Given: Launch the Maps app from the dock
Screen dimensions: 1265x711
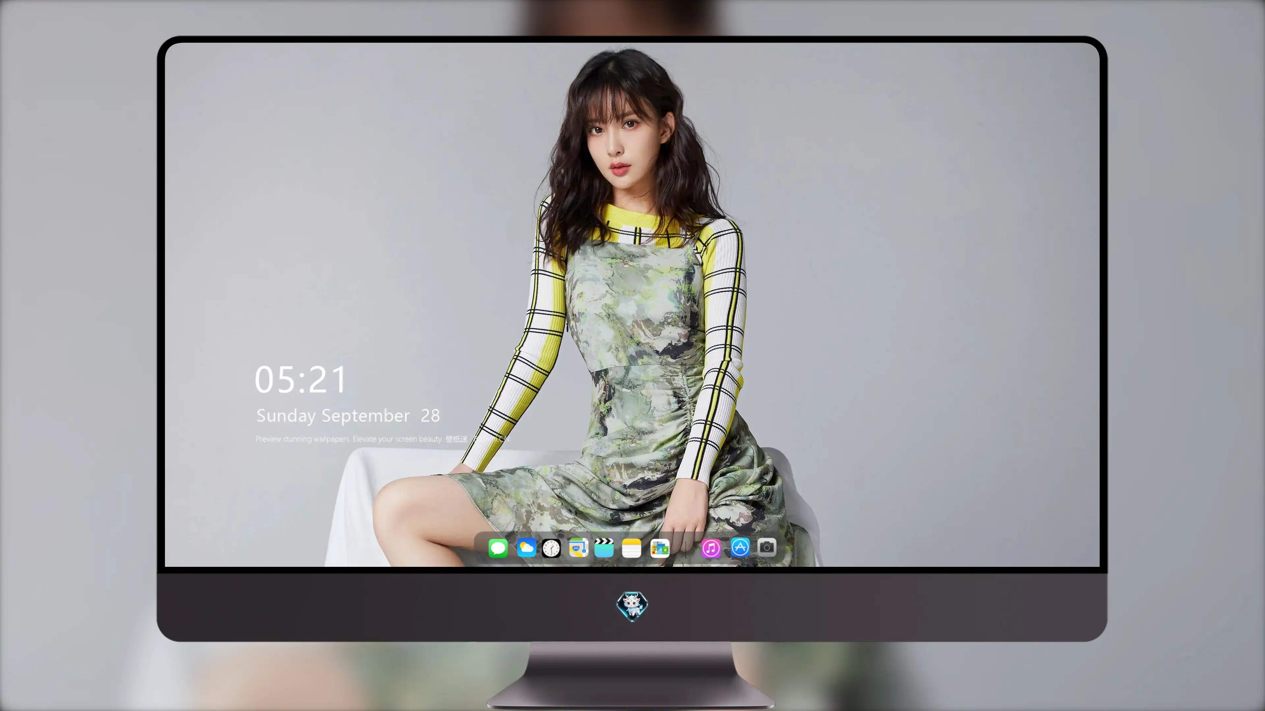Looking at the screenshot, I should pos(578,548).
